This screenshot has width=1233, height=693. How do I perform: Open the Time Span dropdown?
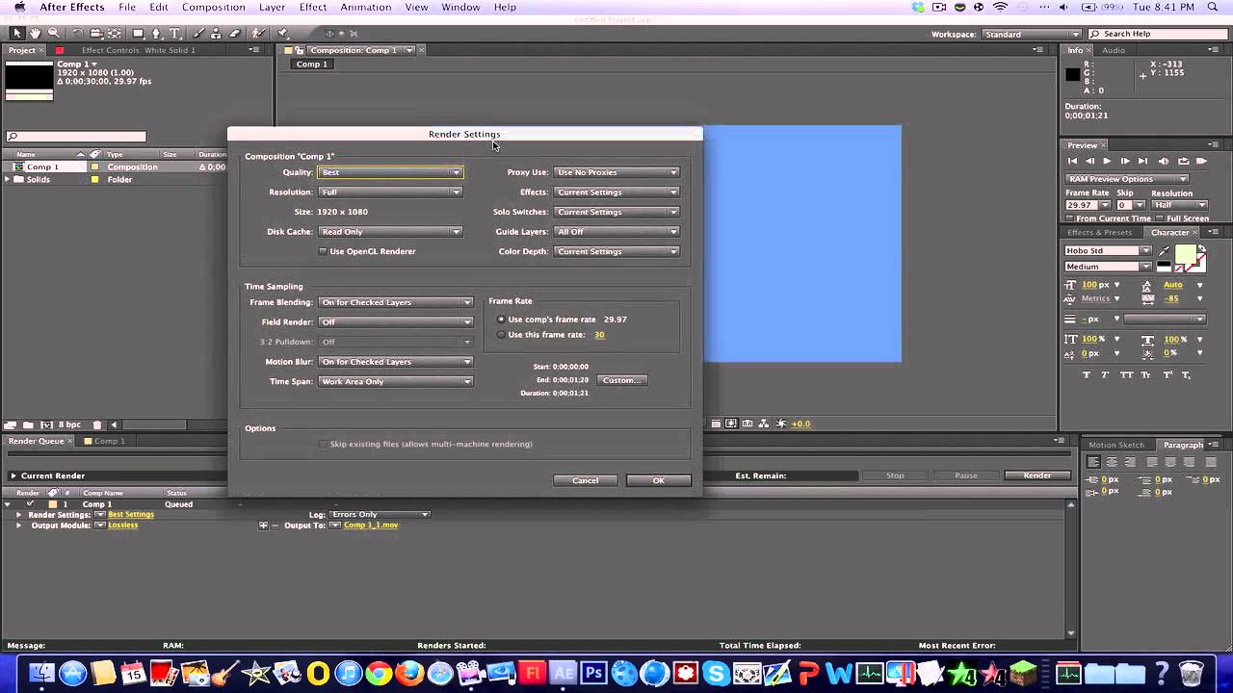[x=396, y=382]
